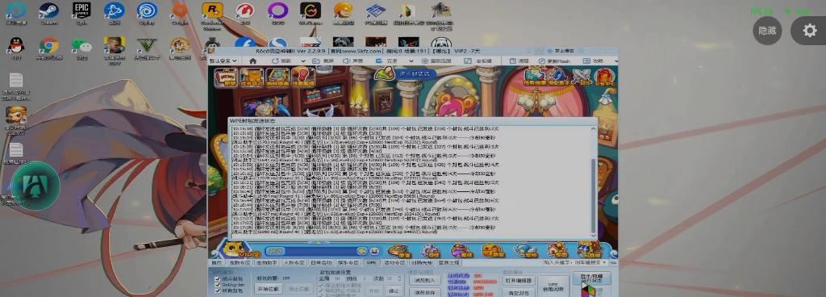Click the smiley emoji button in chat bar

tap(374, 251)
